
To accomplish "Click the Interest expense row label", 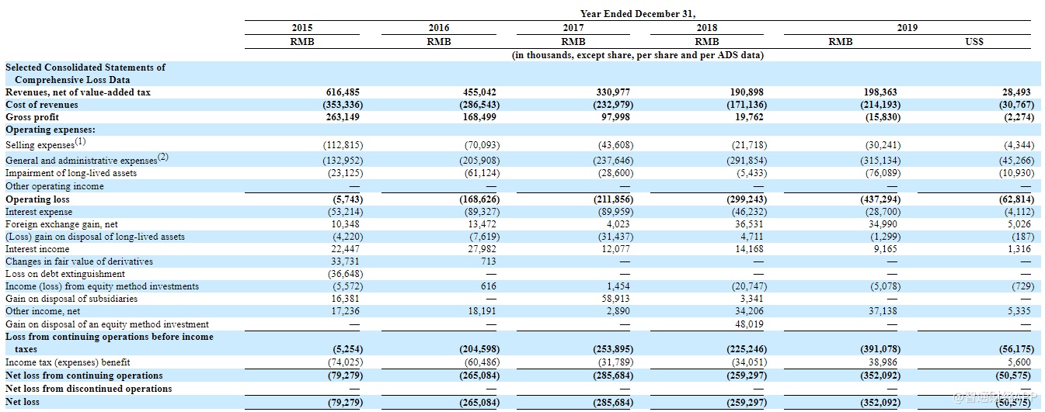I will (x=37, y=212).
